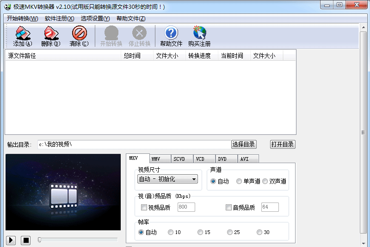The width and height of the screenshot is (370, 247).
Task: Click the video bitrate field showing 800
Action: (186, 207)
